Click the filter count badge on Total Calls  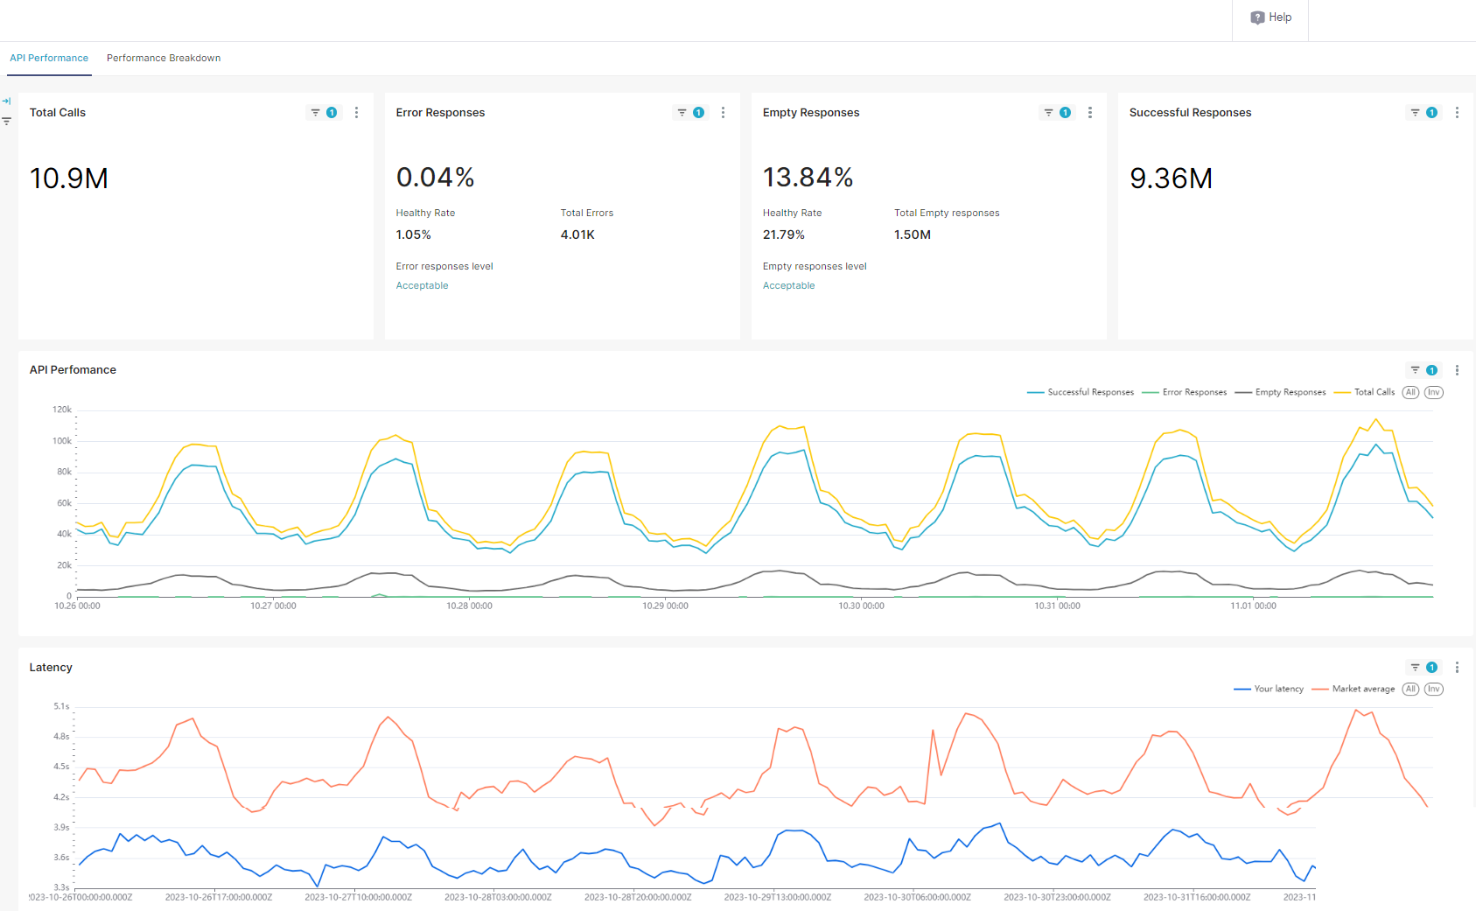click(332, 113)
